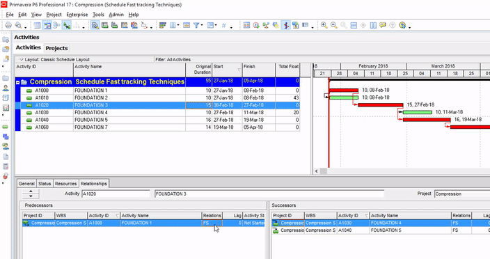Show the Activity Usage Spreadsheet icon
This screenshot has width=490, height=259.
(105, 25)
